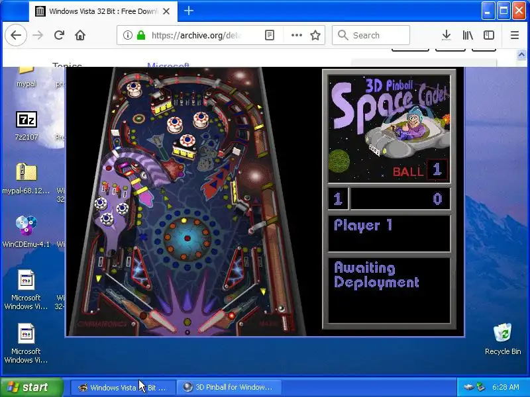Open the Downloads arrow icon
This screenshot has height=397, width=530.
click(x=446, y=35)
